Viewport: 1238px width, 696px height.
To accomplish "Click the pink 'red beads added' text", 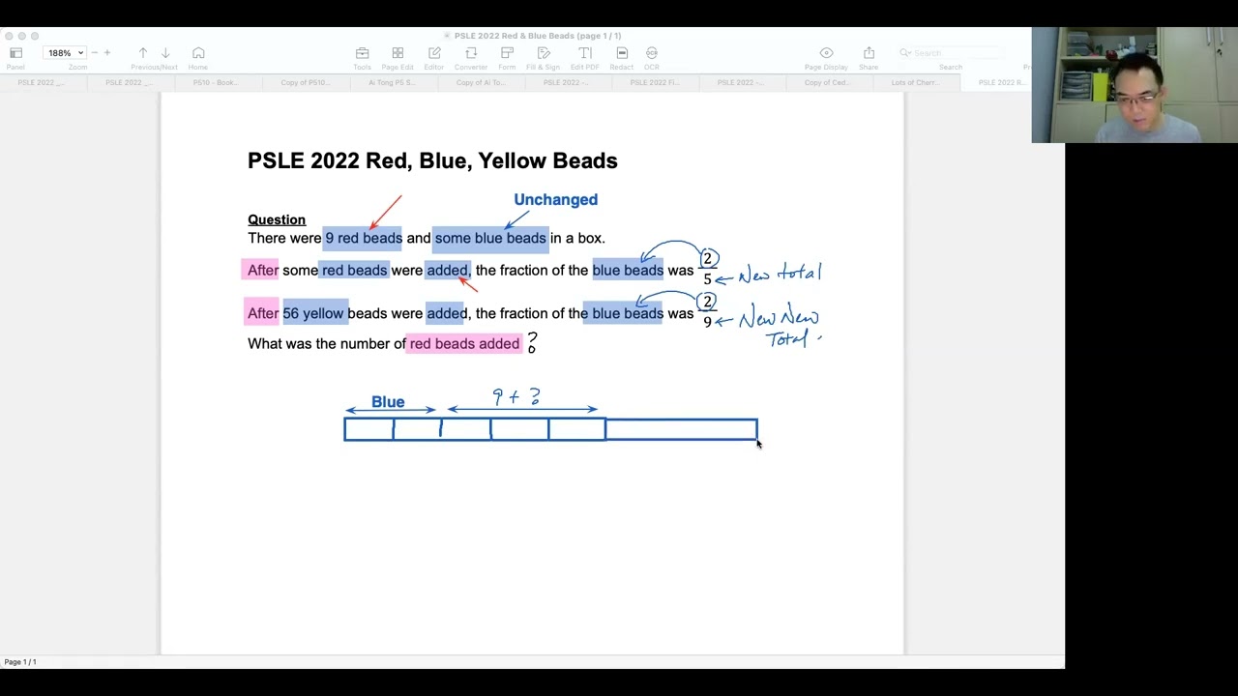I will [x=464, y=343].
